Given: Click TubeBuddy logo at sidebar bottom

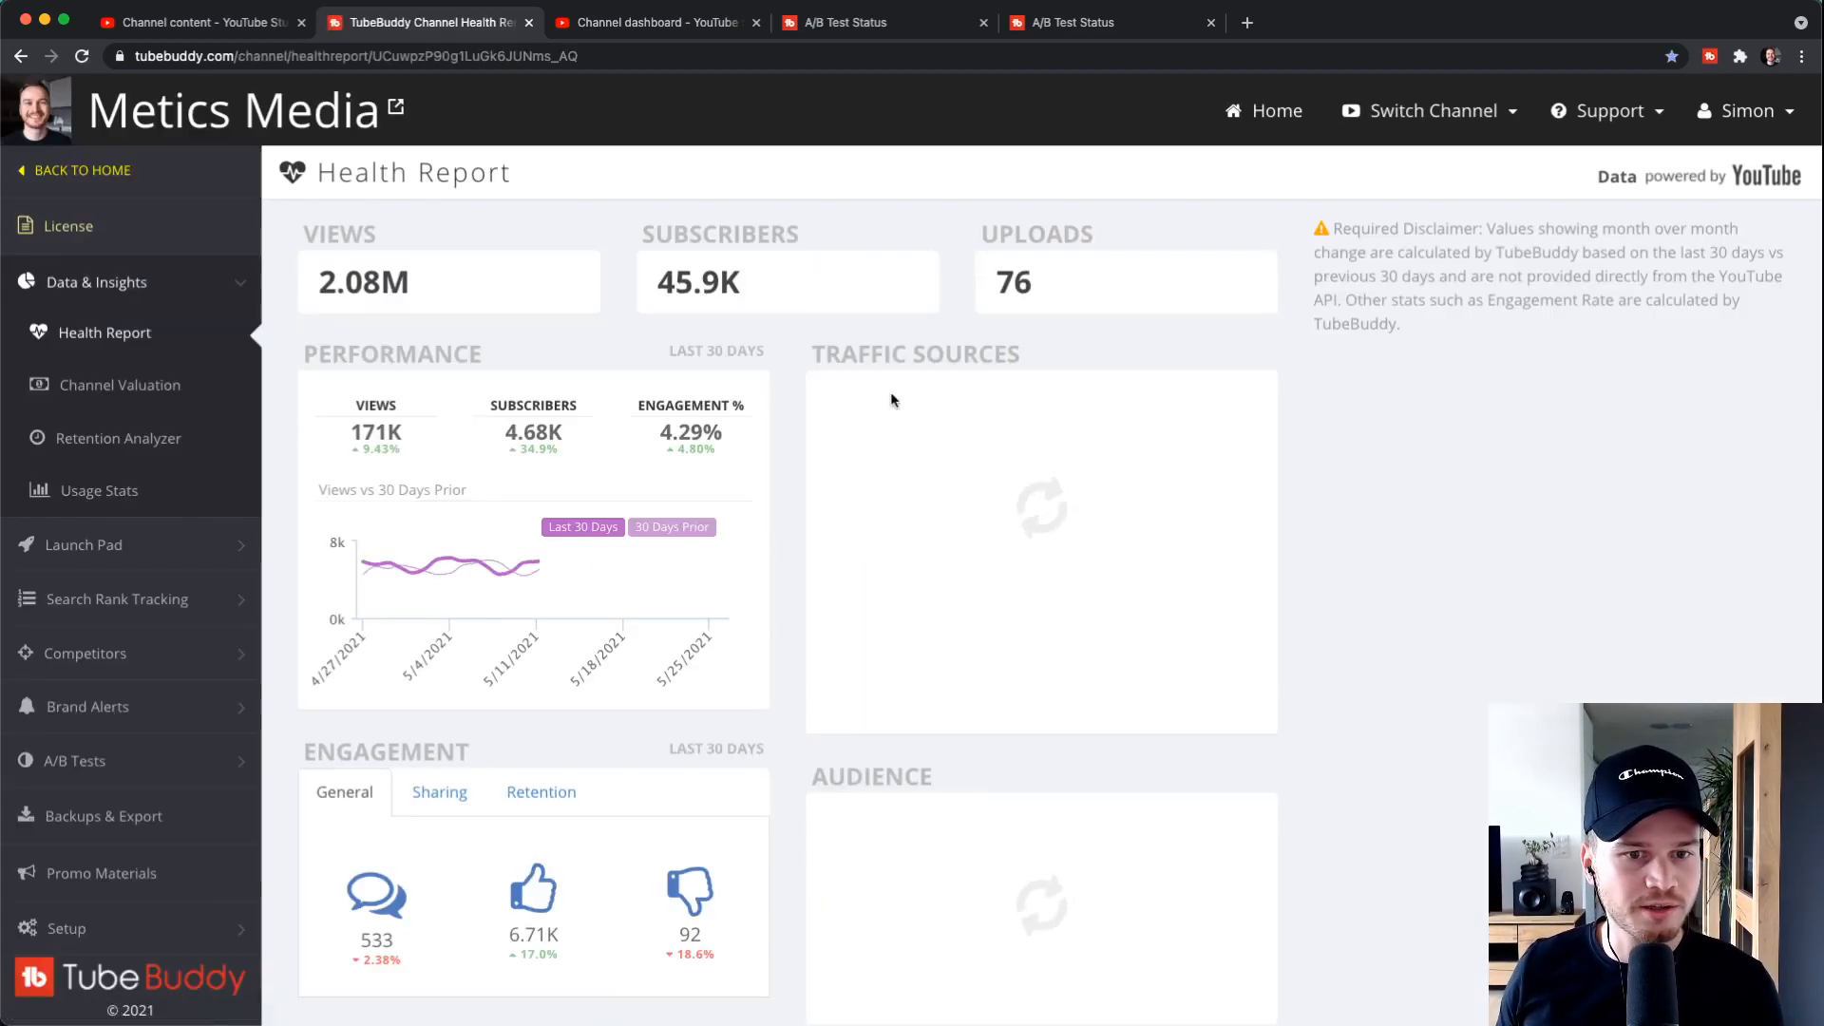Looking at the screenshot, I should coord(130,978).
